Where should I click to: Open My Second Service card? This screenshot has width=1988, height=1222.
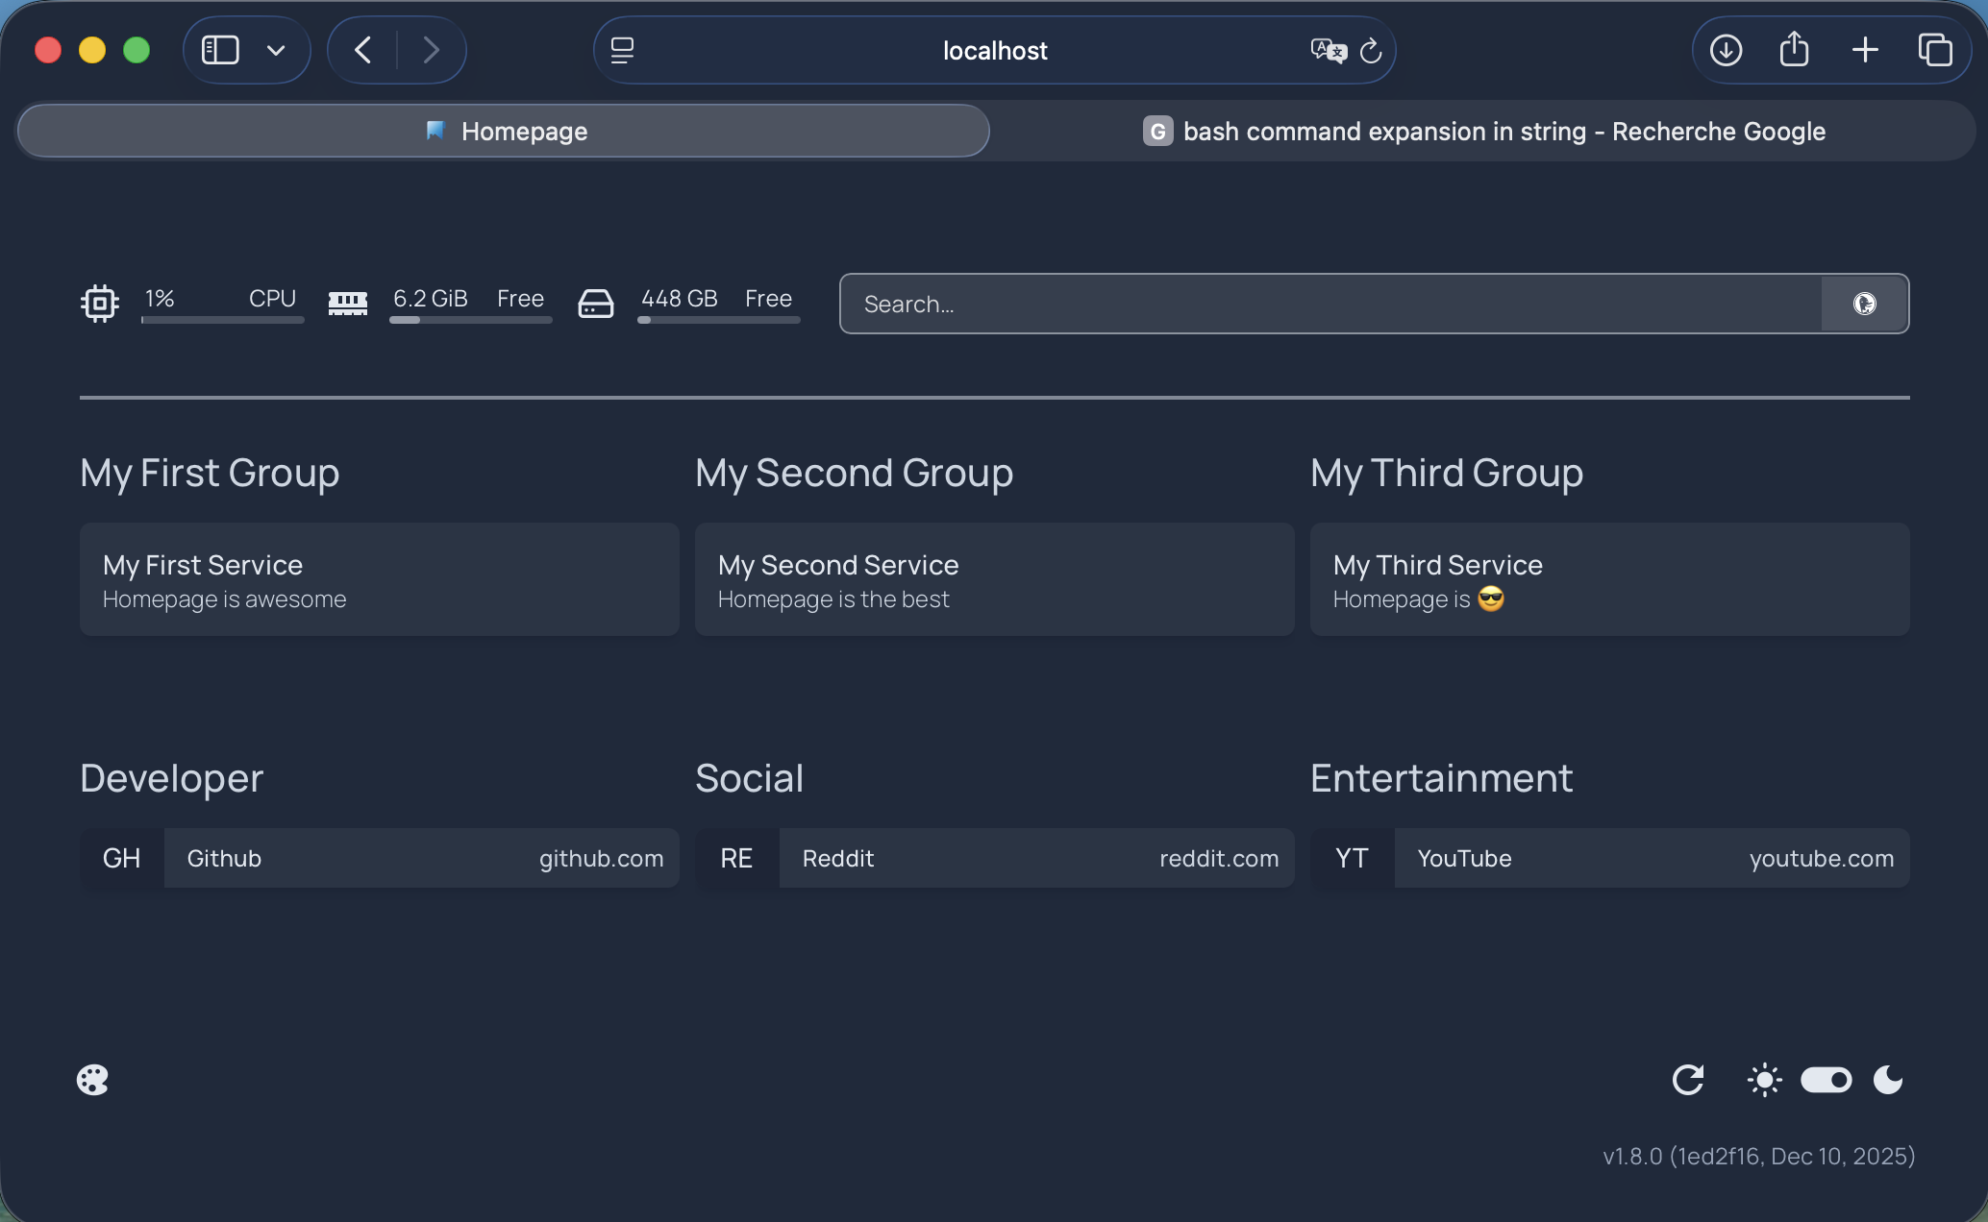tap(994, 579)
